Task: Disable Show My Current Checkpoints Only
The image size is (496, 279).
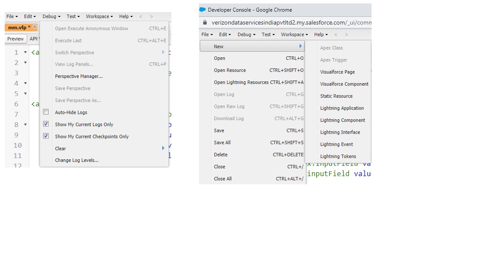Action: point(46,136)
